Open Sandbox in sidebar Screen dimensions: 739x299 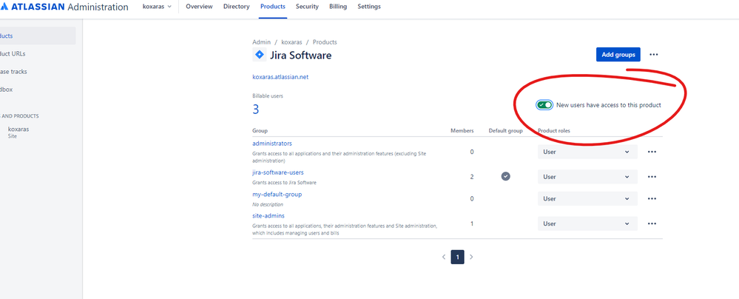[7, 90]
